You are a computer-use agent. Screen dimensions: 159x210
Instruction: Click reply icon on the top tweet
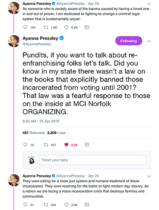point(25,27)
